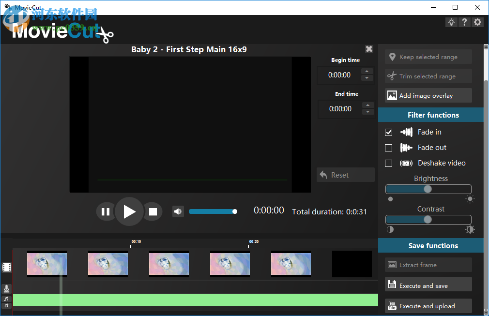This screenshot has width=489, height=316.
Task: Click the green audio track
Action: (196, 300)
